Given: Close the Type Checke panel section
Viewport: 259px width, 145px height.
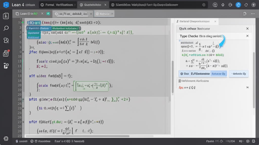Looking at the screenshot, I should (247, 36).
